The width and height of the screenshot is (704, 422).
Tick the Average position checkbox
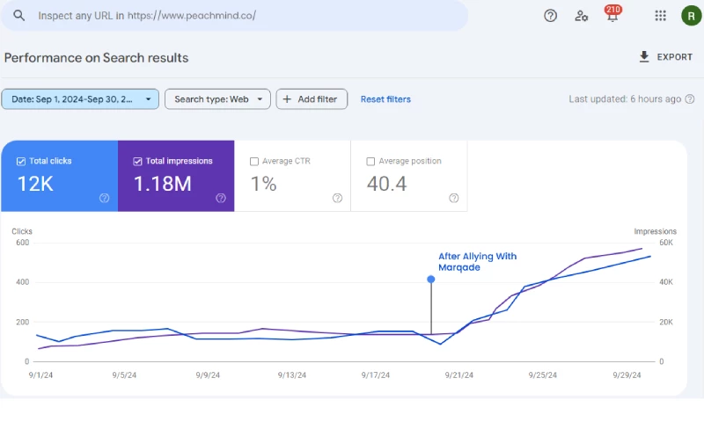coord(370,162)
